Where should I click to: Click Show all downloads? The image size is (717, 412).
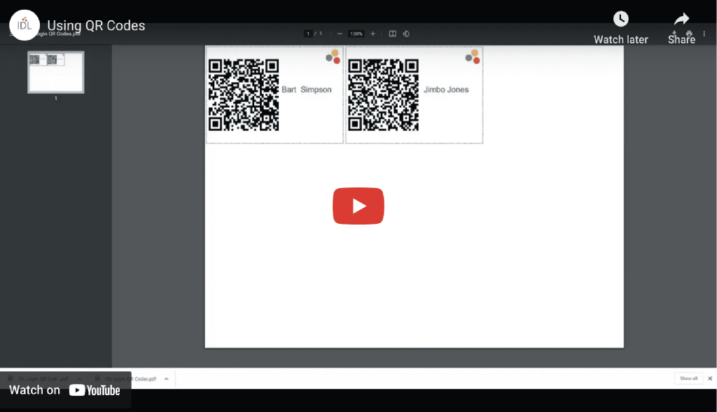click(x=688, y=378)
